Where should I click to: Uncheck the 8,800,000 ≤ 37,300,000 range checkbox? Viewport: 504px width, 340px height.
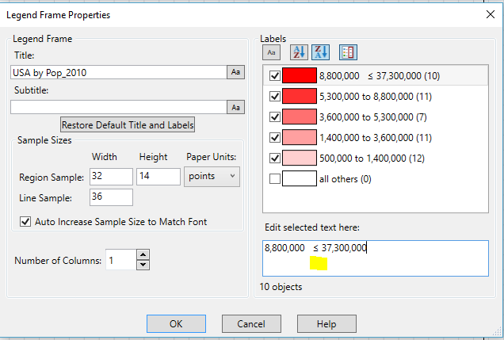(275, 76)
